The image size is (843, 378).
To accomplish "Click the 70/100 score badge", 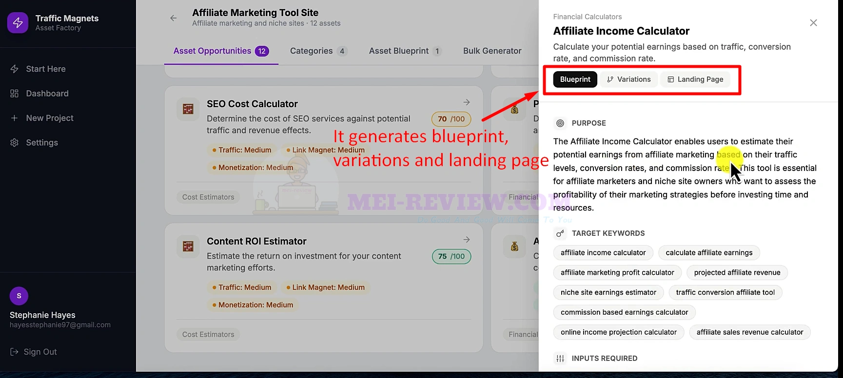I will click(451, 119).
